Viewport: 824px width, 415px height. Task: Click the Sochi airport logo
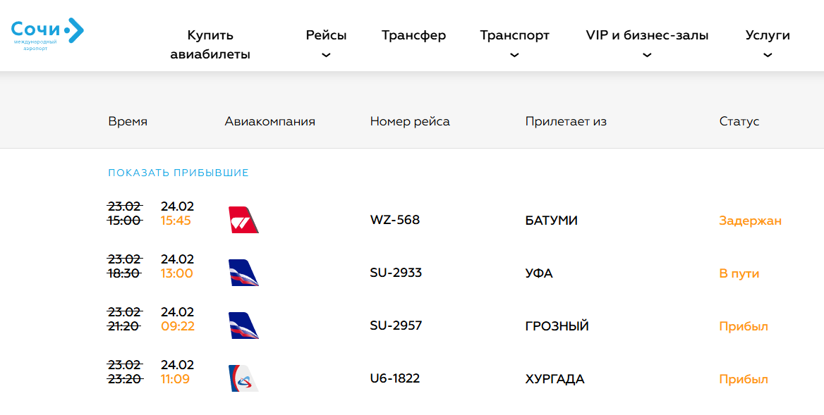(47, 33)
